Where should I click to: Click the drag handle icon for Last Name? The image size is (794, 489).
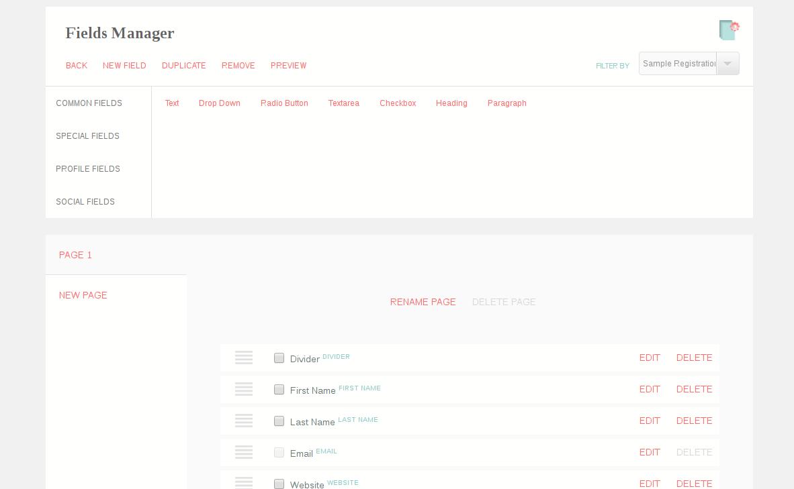[244, 421]
